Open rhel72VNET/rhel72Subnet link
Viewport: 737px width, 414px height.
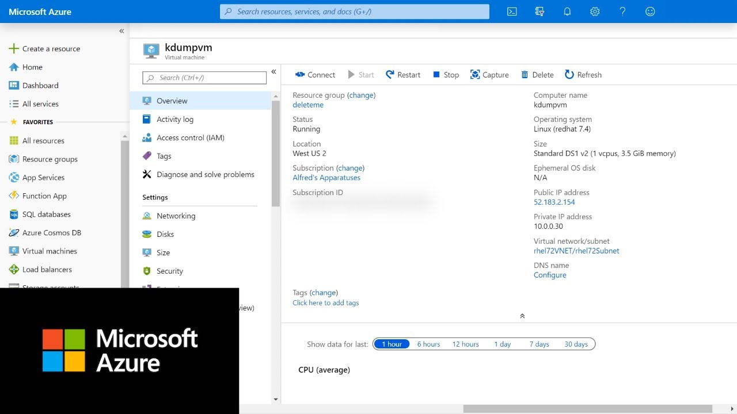pyautogui.click(x=576, y=251)
